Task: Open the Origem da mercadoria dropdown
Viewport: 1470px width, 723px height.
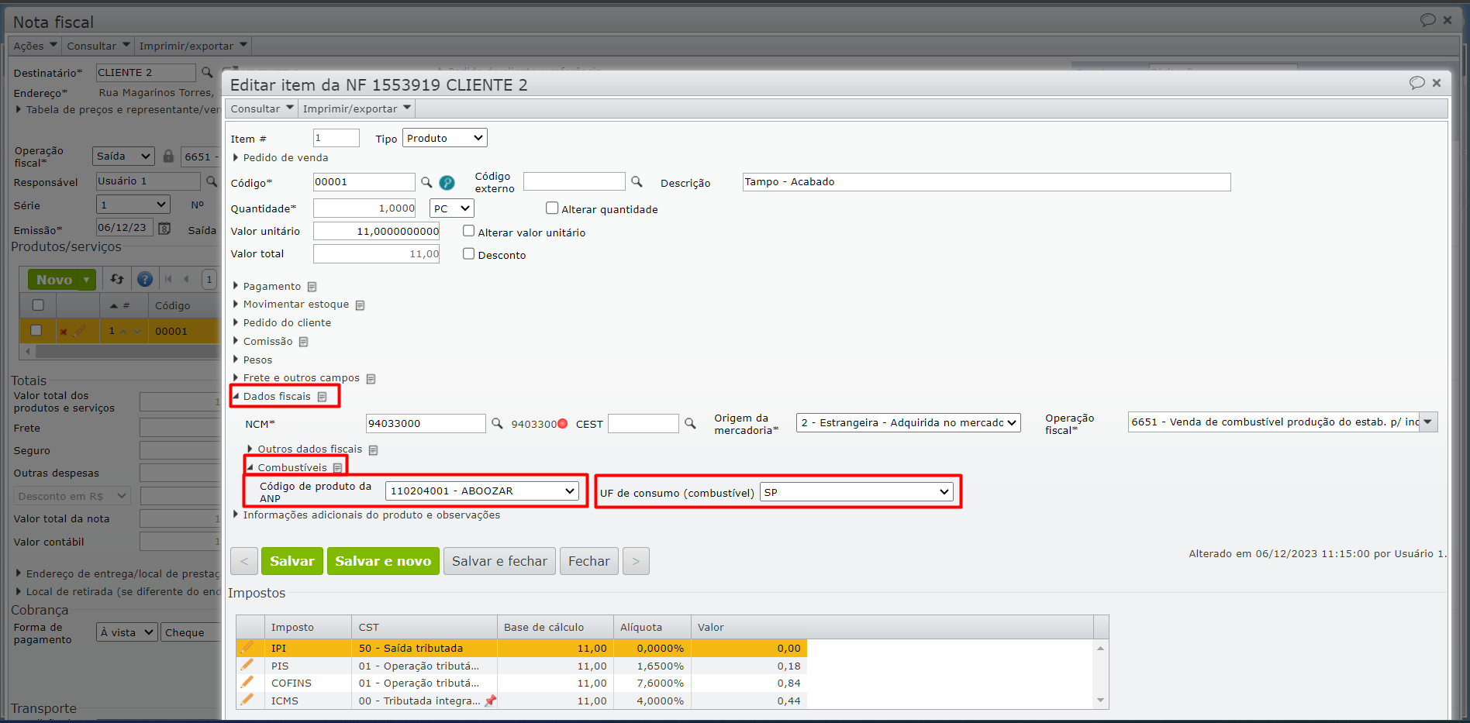Action: [908, 422]
